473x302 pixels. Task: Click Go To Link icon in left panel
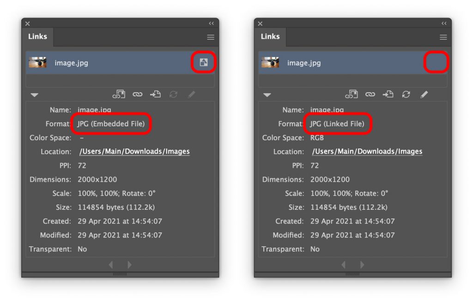[x=155, y=94]
